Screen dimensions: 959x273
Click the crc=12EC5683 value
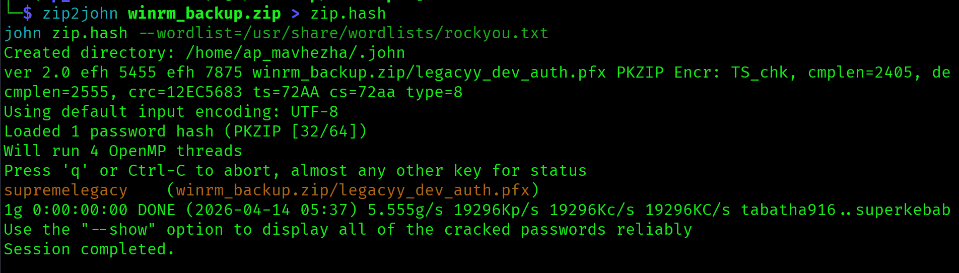pos(185,92)
